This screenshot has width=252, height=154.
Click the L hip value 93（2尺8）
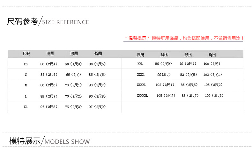97,96
